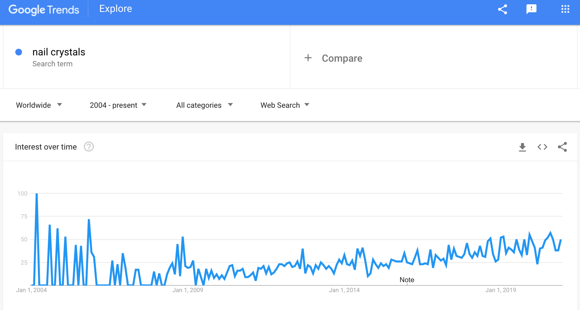Click the peak at 100 on the chart

[37, 194]
